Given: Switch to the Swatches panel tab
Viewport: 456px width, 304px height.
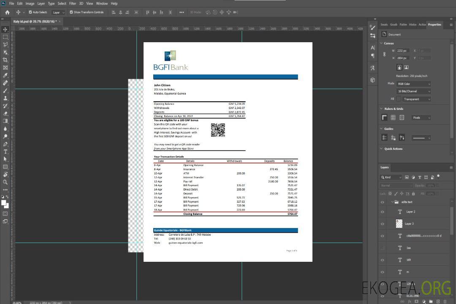Looking at the screenshot, I should click(384, 24).
